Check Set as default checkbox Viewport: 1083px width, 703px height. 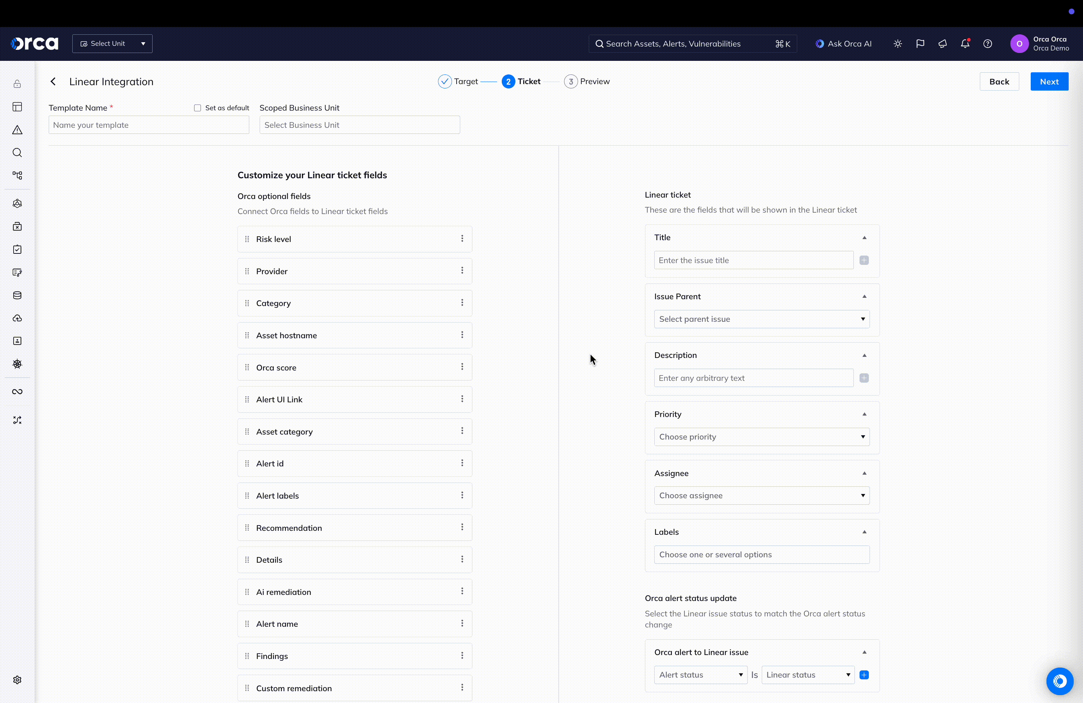pos(197,108)
